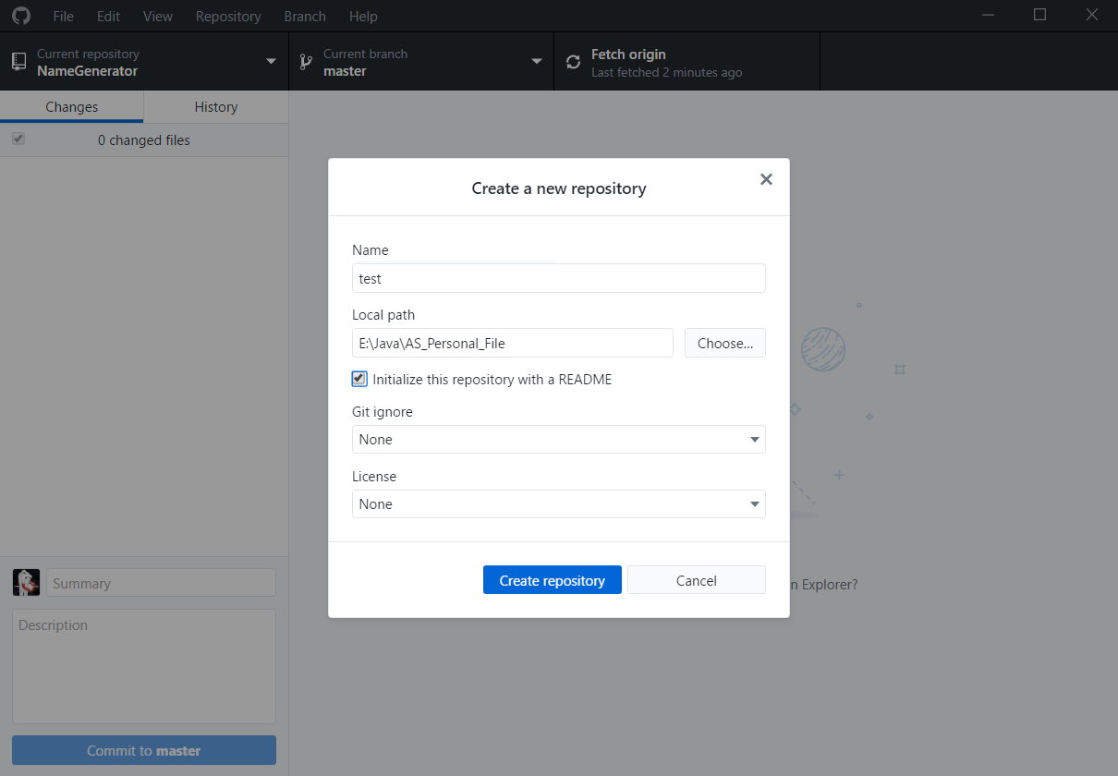Screen dimensions: 1118x776
Task: Click the Cancel button
Action: tap(697, 580)
